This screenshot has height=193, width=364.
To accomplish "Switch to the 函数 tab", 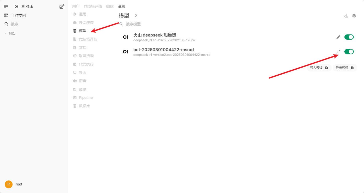I will click(110, 6).
